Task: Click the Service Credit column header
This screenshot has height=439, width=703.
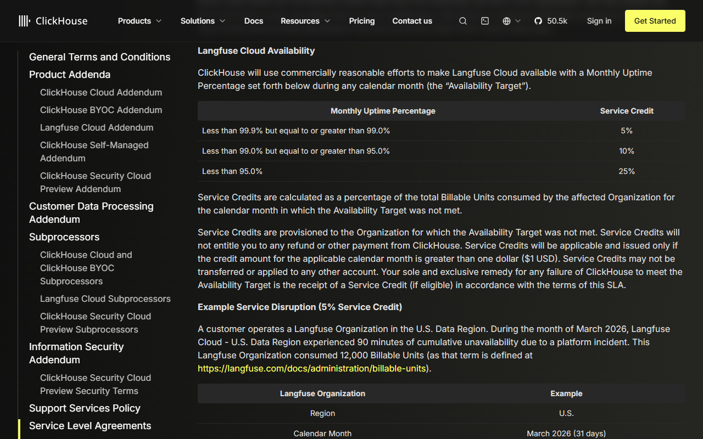Action: pos(627,111)
